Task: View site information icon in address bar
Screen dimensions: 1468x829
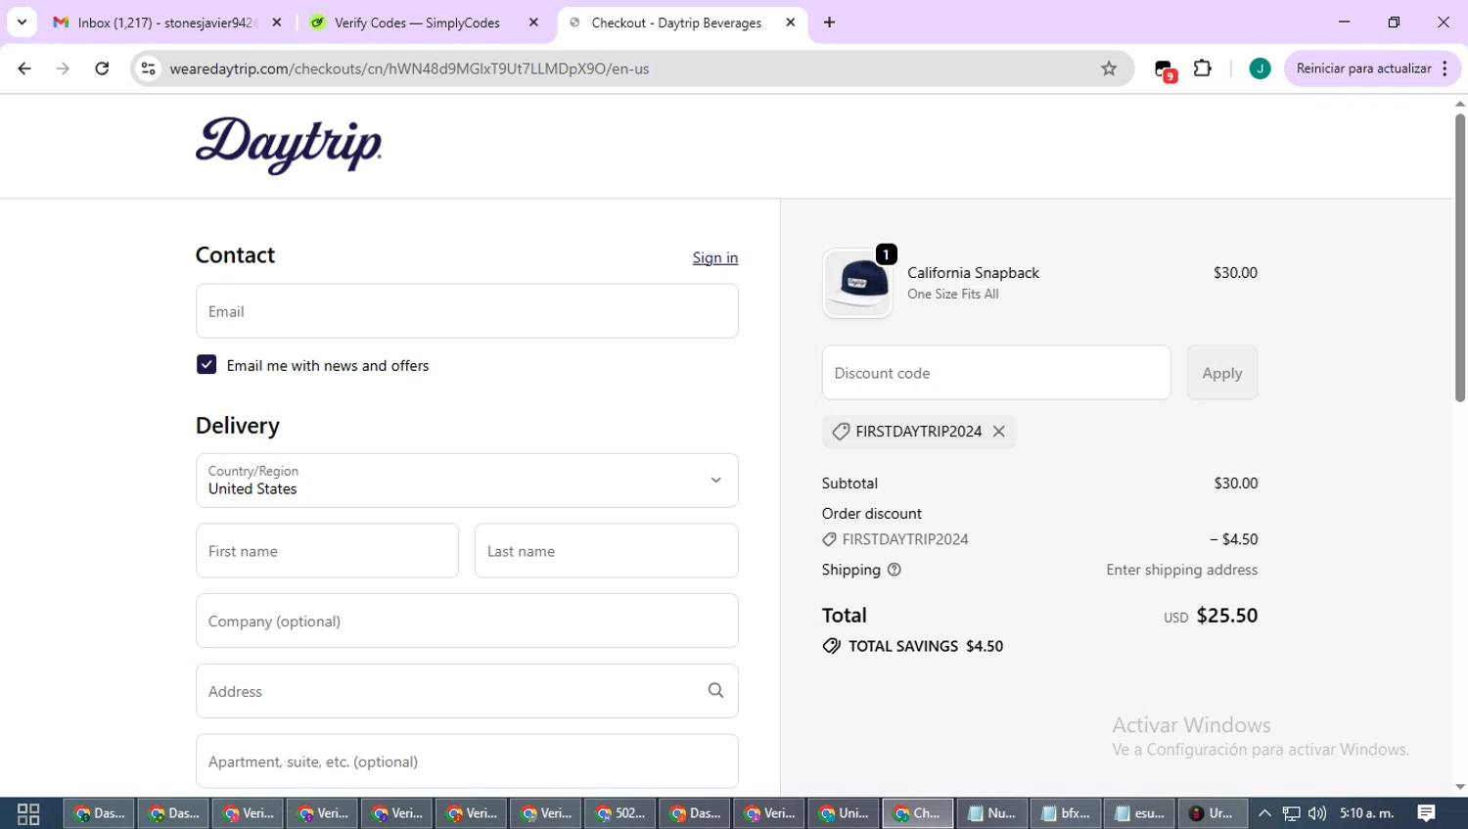Action: 149,69
